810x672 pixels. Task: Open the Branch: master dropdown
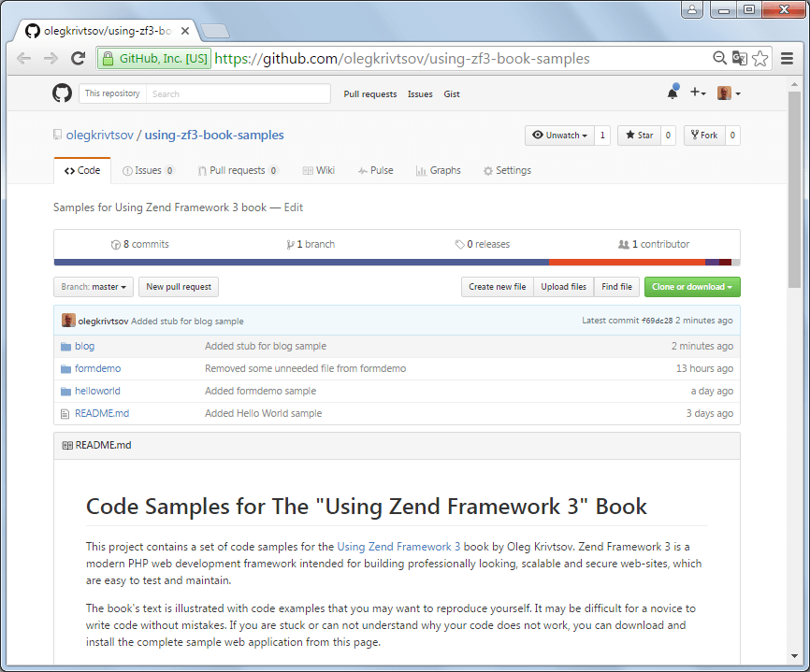pos(93,287)
